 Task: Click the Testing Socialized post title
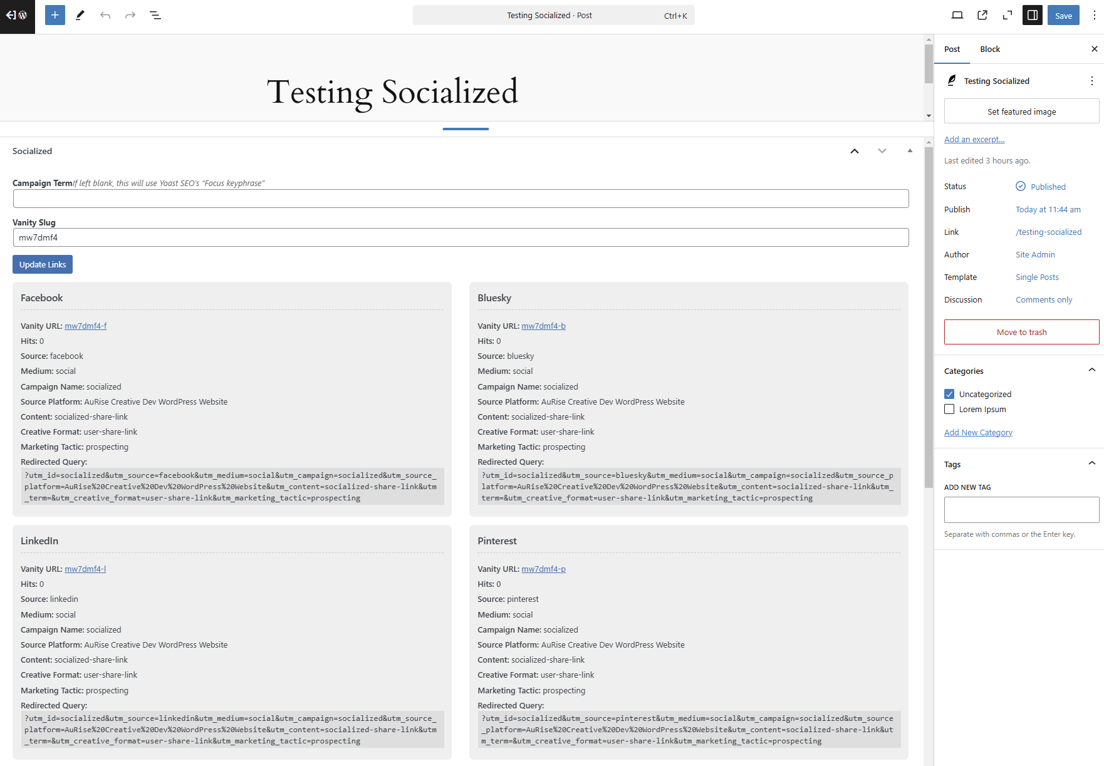point(393,93)
